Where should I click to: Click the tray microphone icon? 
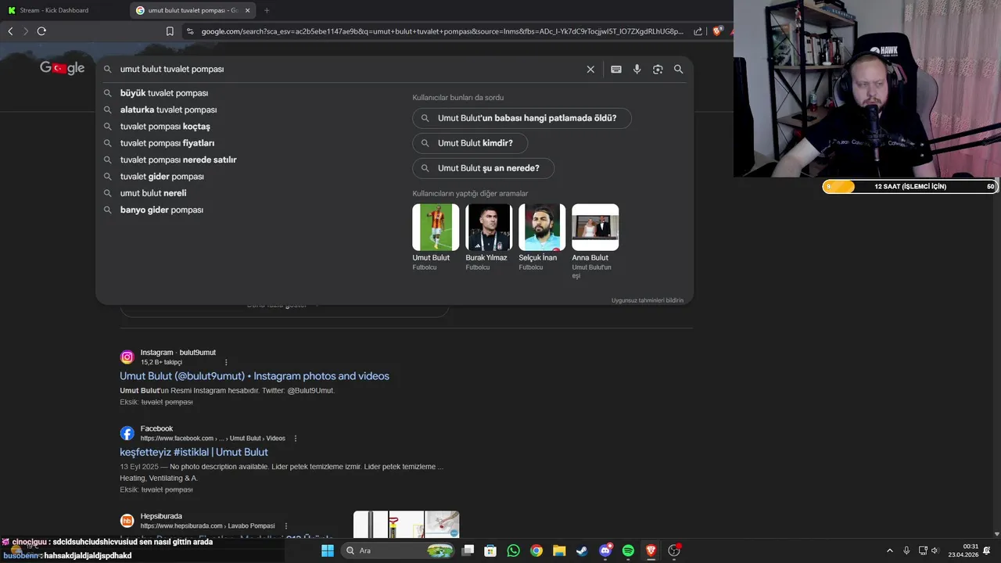pos(906,550)
